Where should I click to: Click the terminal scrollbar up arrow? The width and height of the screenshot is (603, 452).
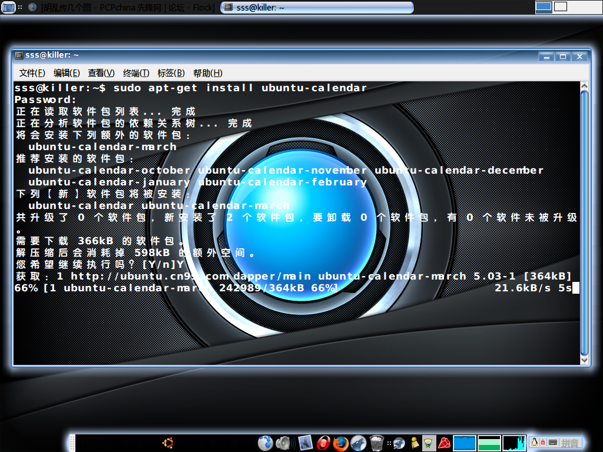(x=584, y=86)
